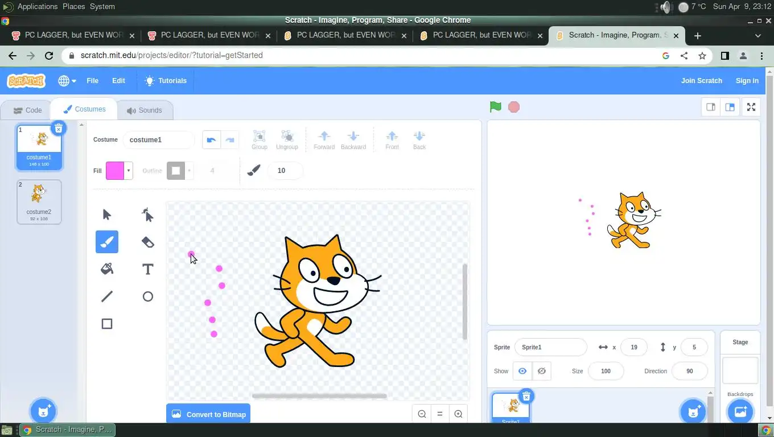Click the Scratch logo

pos(26,81)
